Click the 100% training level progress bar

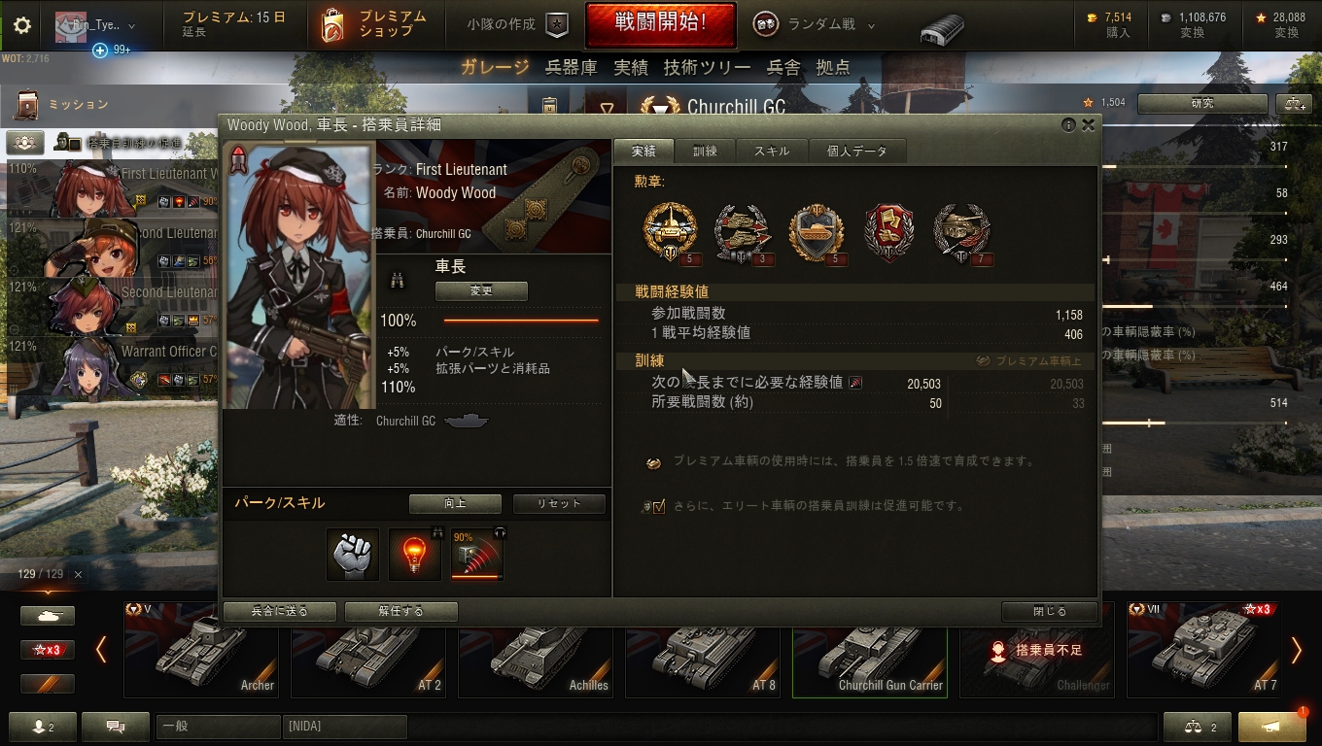point(522,321)
